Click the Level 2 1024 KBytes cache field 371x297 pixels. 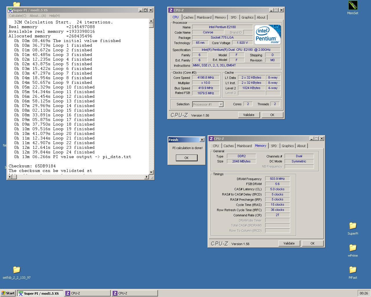click(x=251, y=88)
